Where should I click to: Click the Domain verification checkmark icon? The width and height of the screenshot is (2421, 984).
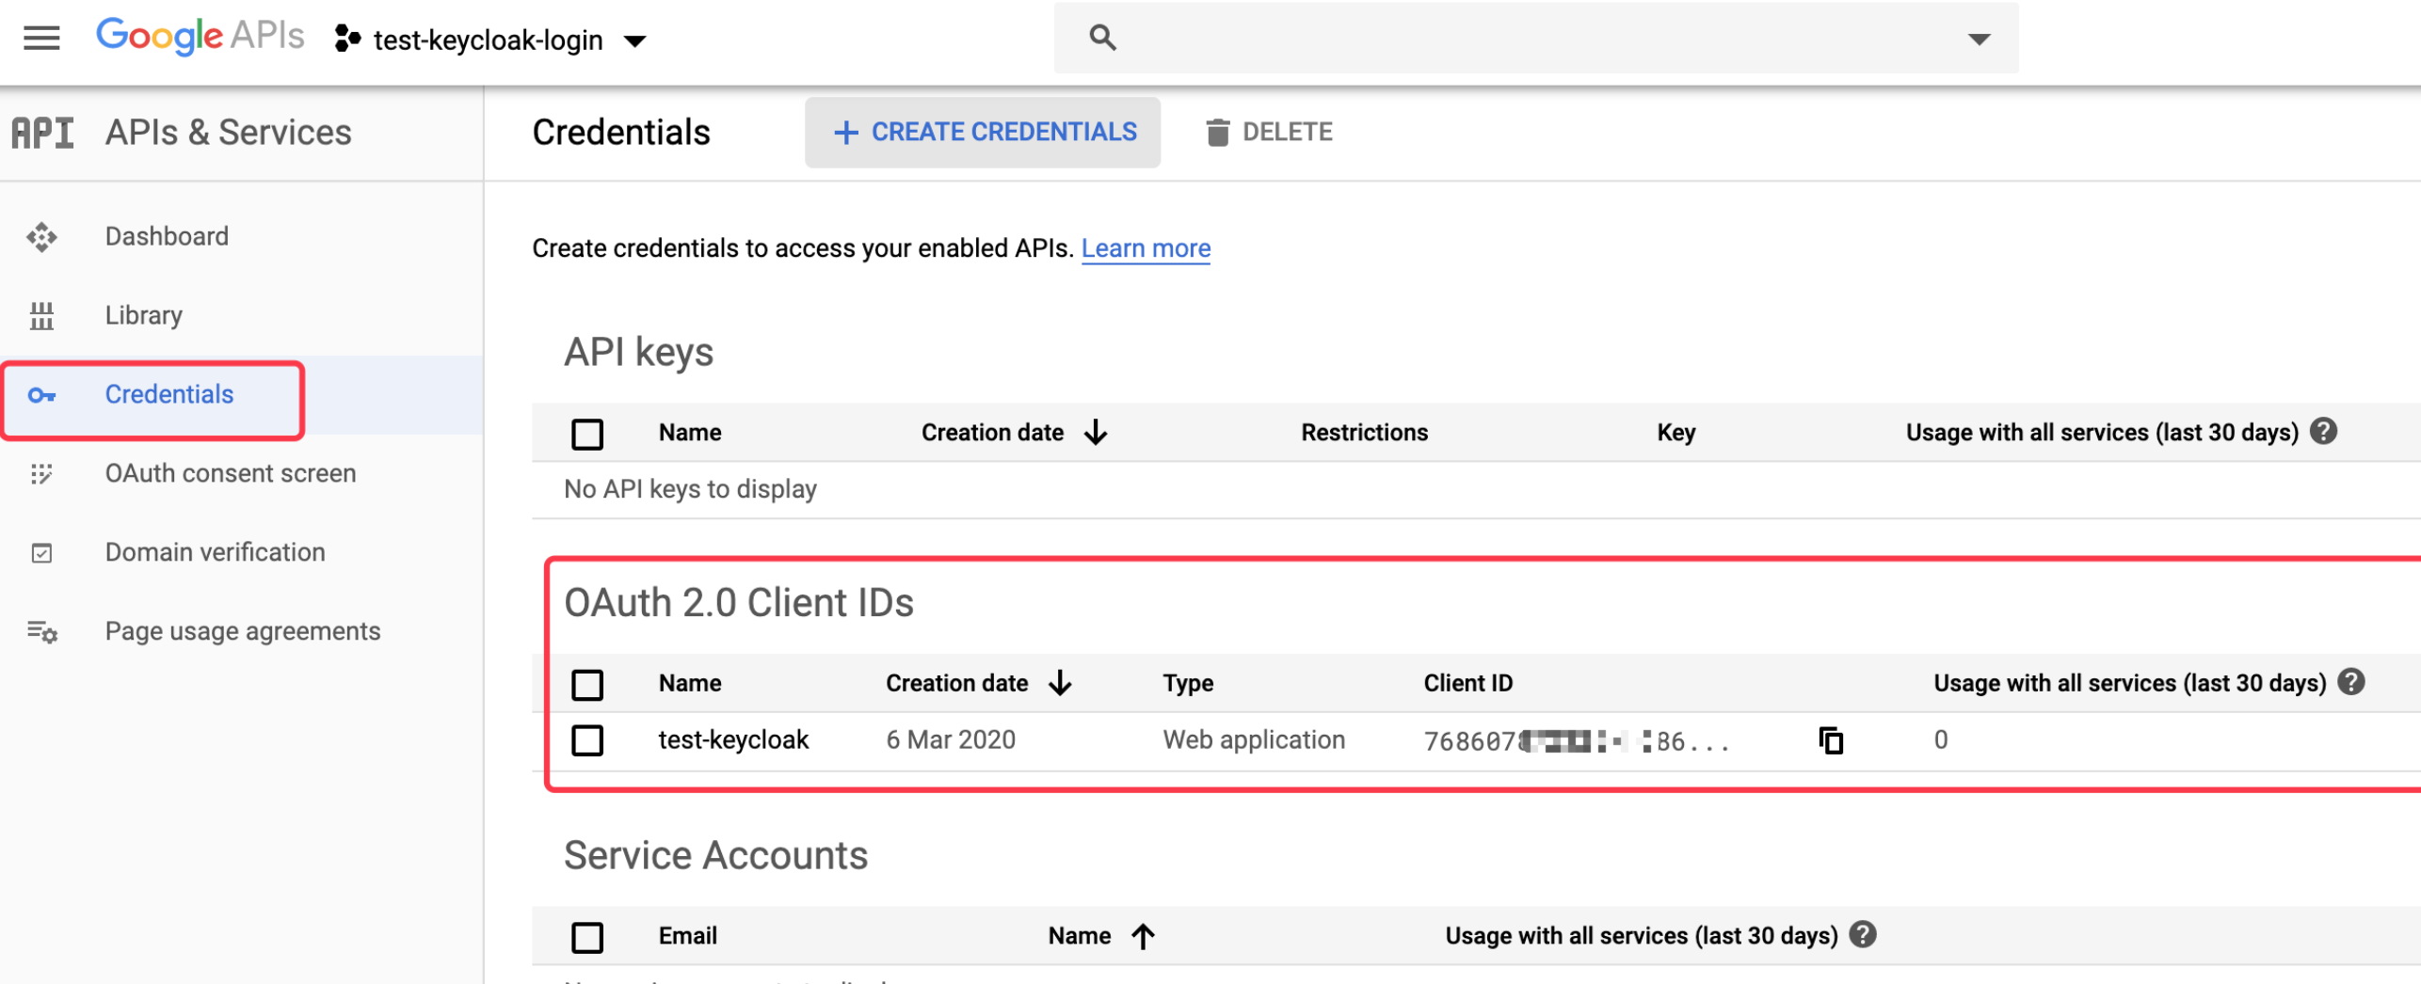42,553
